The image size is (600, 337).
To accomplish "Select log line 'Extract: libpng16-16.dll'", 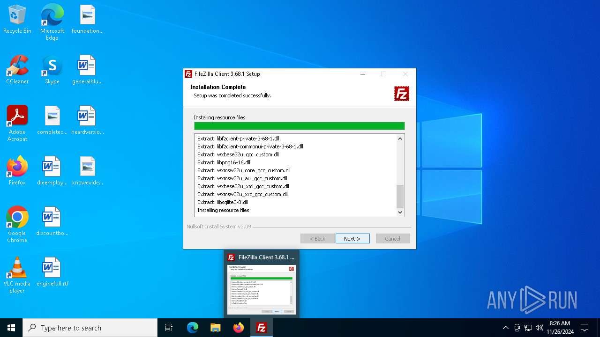I will [x=224, y=162].
